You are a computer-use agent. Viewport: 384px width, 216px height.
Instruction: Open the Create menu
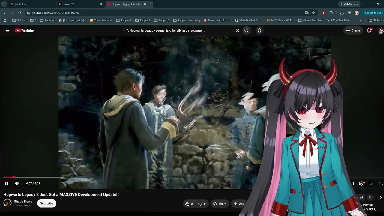point(353,30)
